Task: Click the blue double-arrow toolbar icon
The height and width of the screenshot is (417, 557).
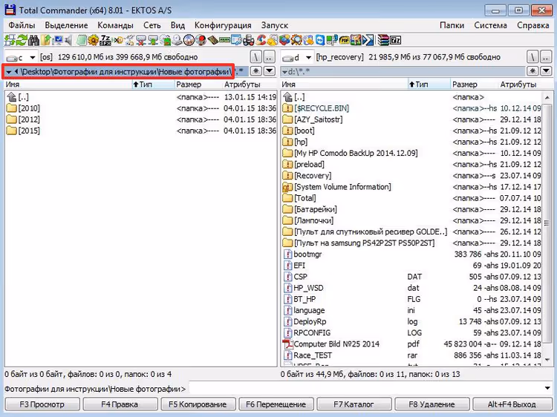Action: pos(368,40)
